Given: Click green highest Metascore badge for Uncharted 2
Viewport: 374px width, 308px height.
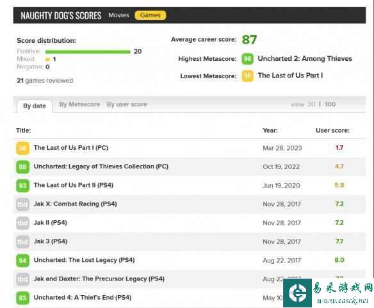Looking at the screenshot, I should [247, 59].
